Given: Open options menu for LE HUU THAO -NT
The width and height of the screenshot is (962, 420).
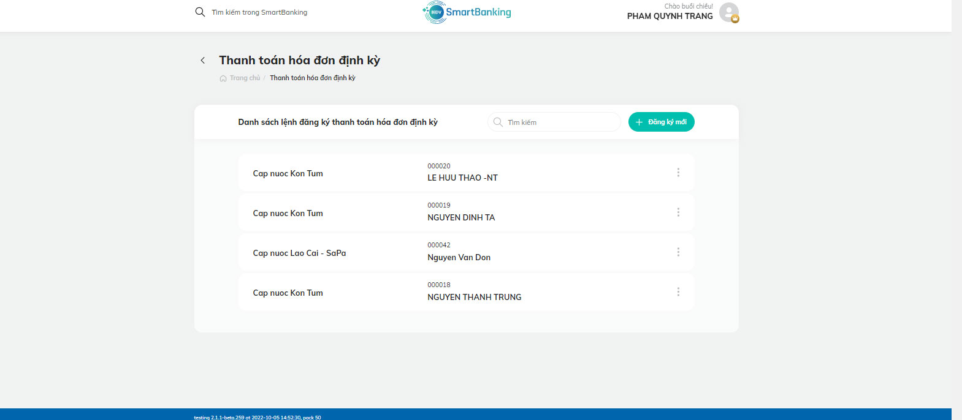Looking at the screenshot, I should [678, 173].
